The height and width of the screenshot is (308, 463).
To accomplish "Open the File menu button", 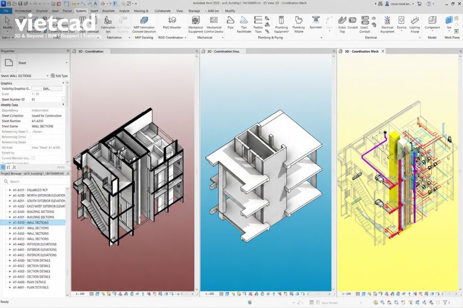I will click(x=6, y=11).
